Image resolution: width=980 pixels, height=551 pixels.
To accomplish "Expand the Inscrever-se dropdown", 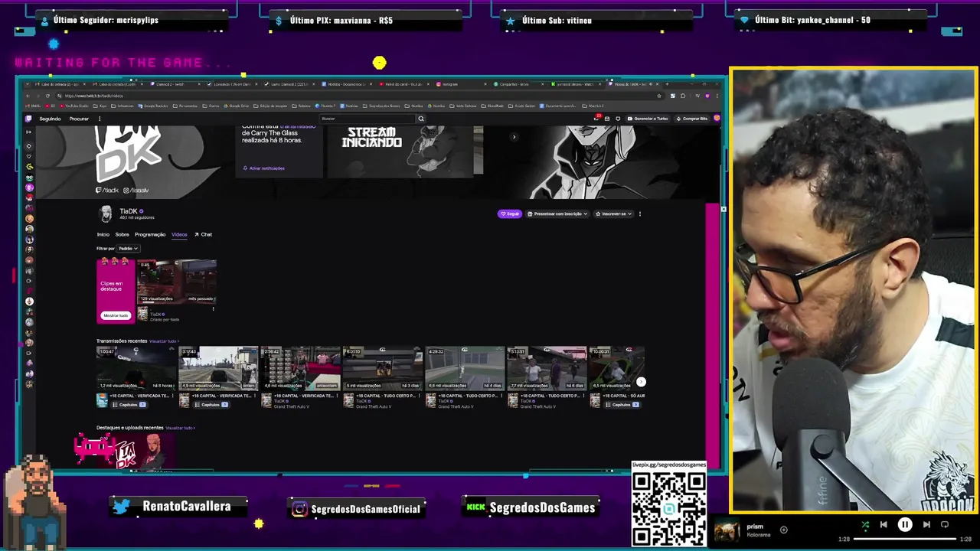I will click(613, 214).
